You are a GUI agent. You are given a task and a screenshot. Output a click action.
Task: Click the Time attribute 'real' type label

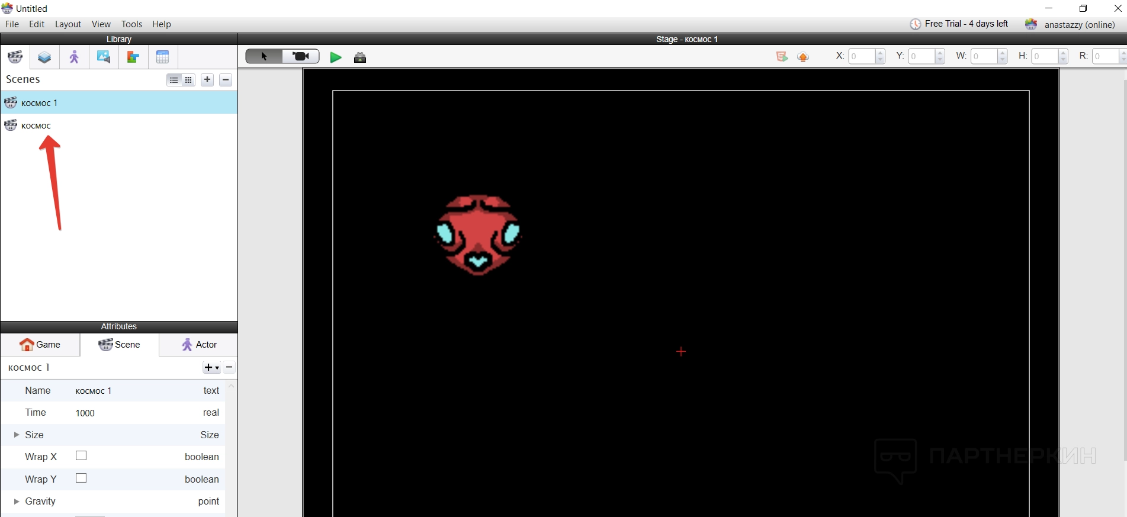(211, 412)
